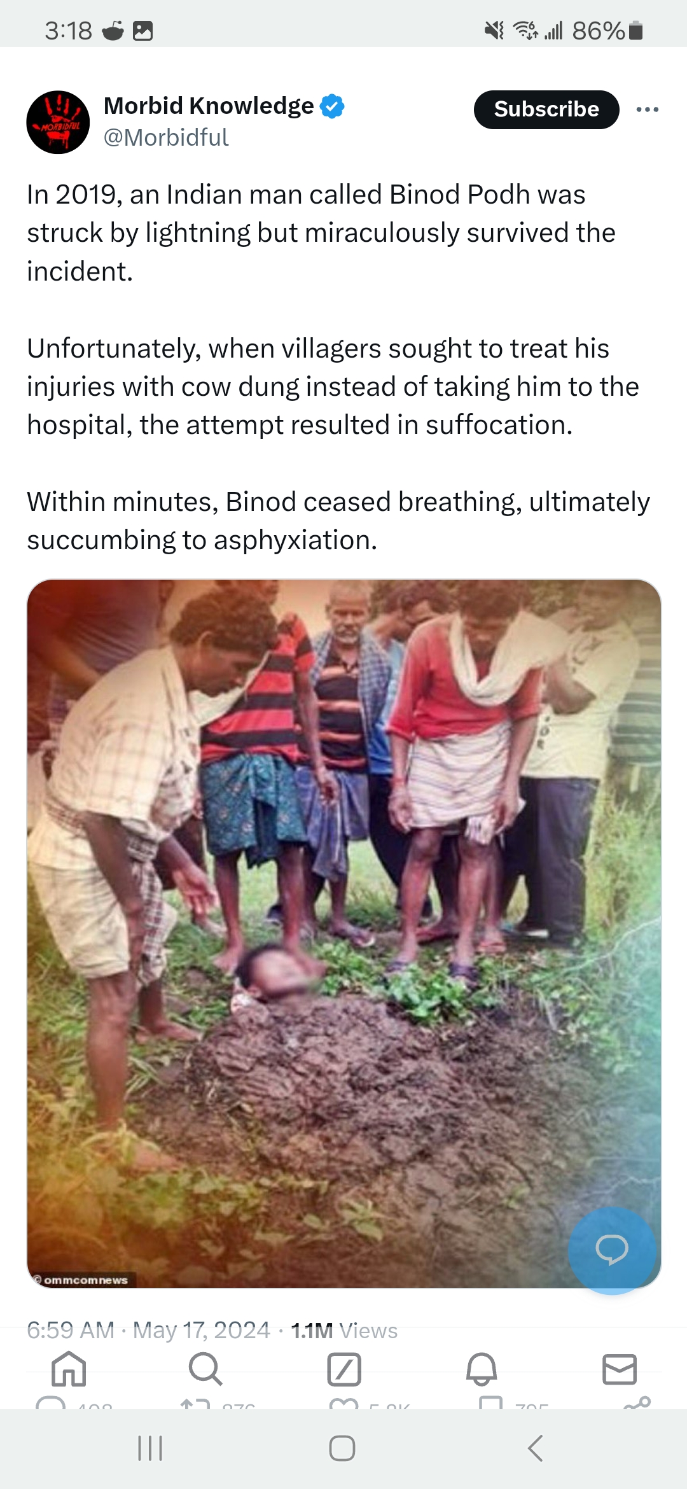
Task: Tap the blue floating reply bubble
Action: 612,1250
